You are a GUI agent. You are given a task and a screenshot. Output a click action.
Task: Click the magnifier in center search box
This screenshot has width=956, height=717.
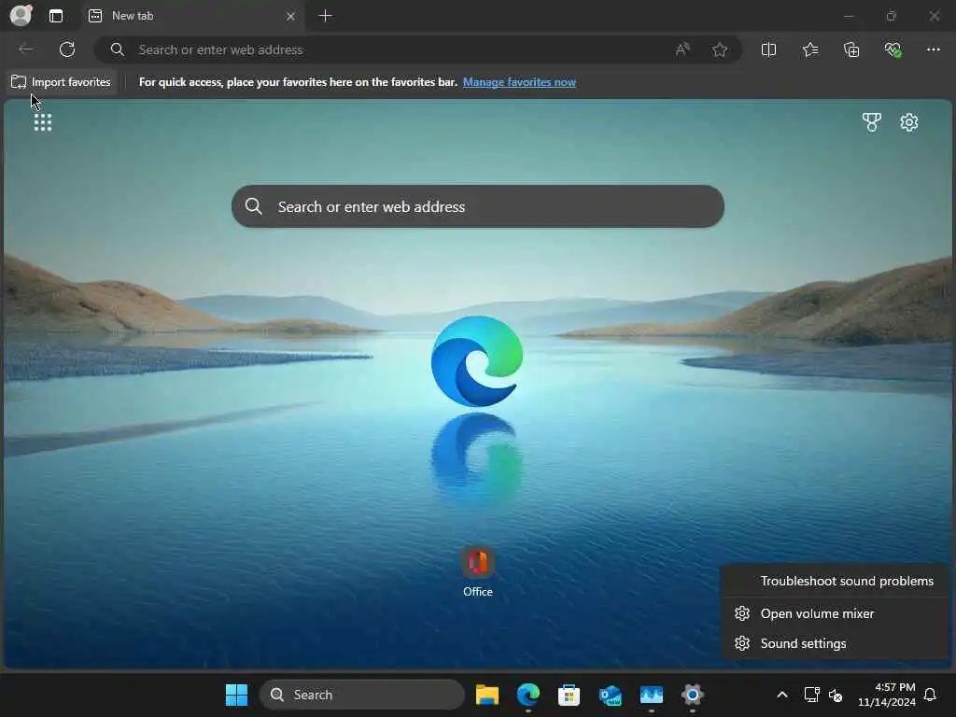point(254,206)
